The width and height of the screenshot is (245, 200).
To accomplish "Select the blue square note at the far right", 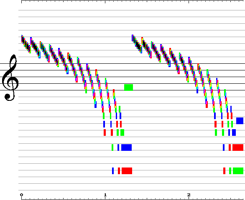I will coord(240,121).
